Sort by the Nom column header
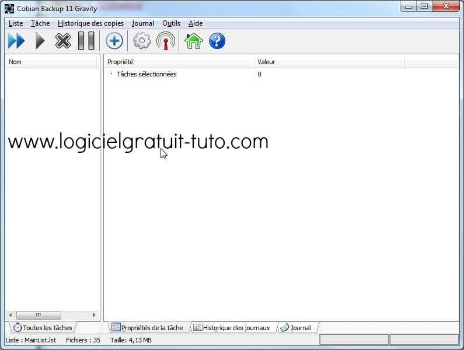The height and width of the screenshot is (350, 464). (x=51, y=62)
